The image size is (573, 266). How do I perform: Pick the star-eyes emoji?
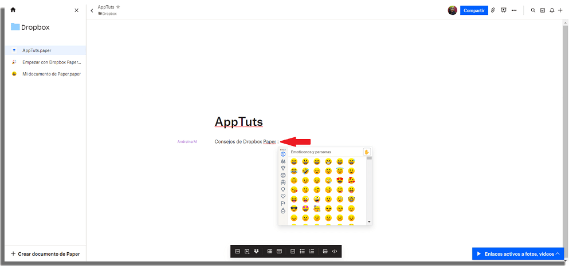point(305,209)
